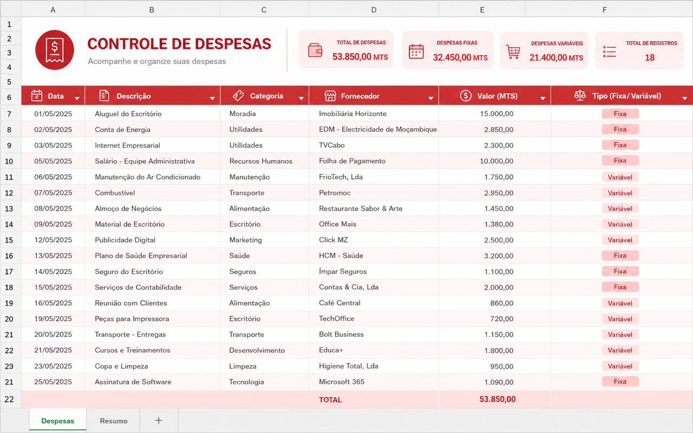Select column E header
The height and width of the screenshot is (433, 693).
click(x=482, y=10)
